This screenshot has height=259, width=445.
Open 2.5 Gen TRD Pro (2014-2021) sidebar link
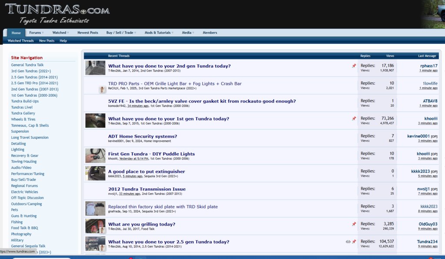[34, 83]
